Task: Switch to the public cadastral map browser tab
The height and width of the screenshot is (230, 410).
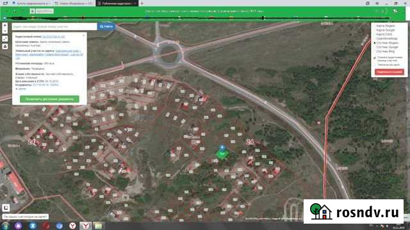Action: 117,3
